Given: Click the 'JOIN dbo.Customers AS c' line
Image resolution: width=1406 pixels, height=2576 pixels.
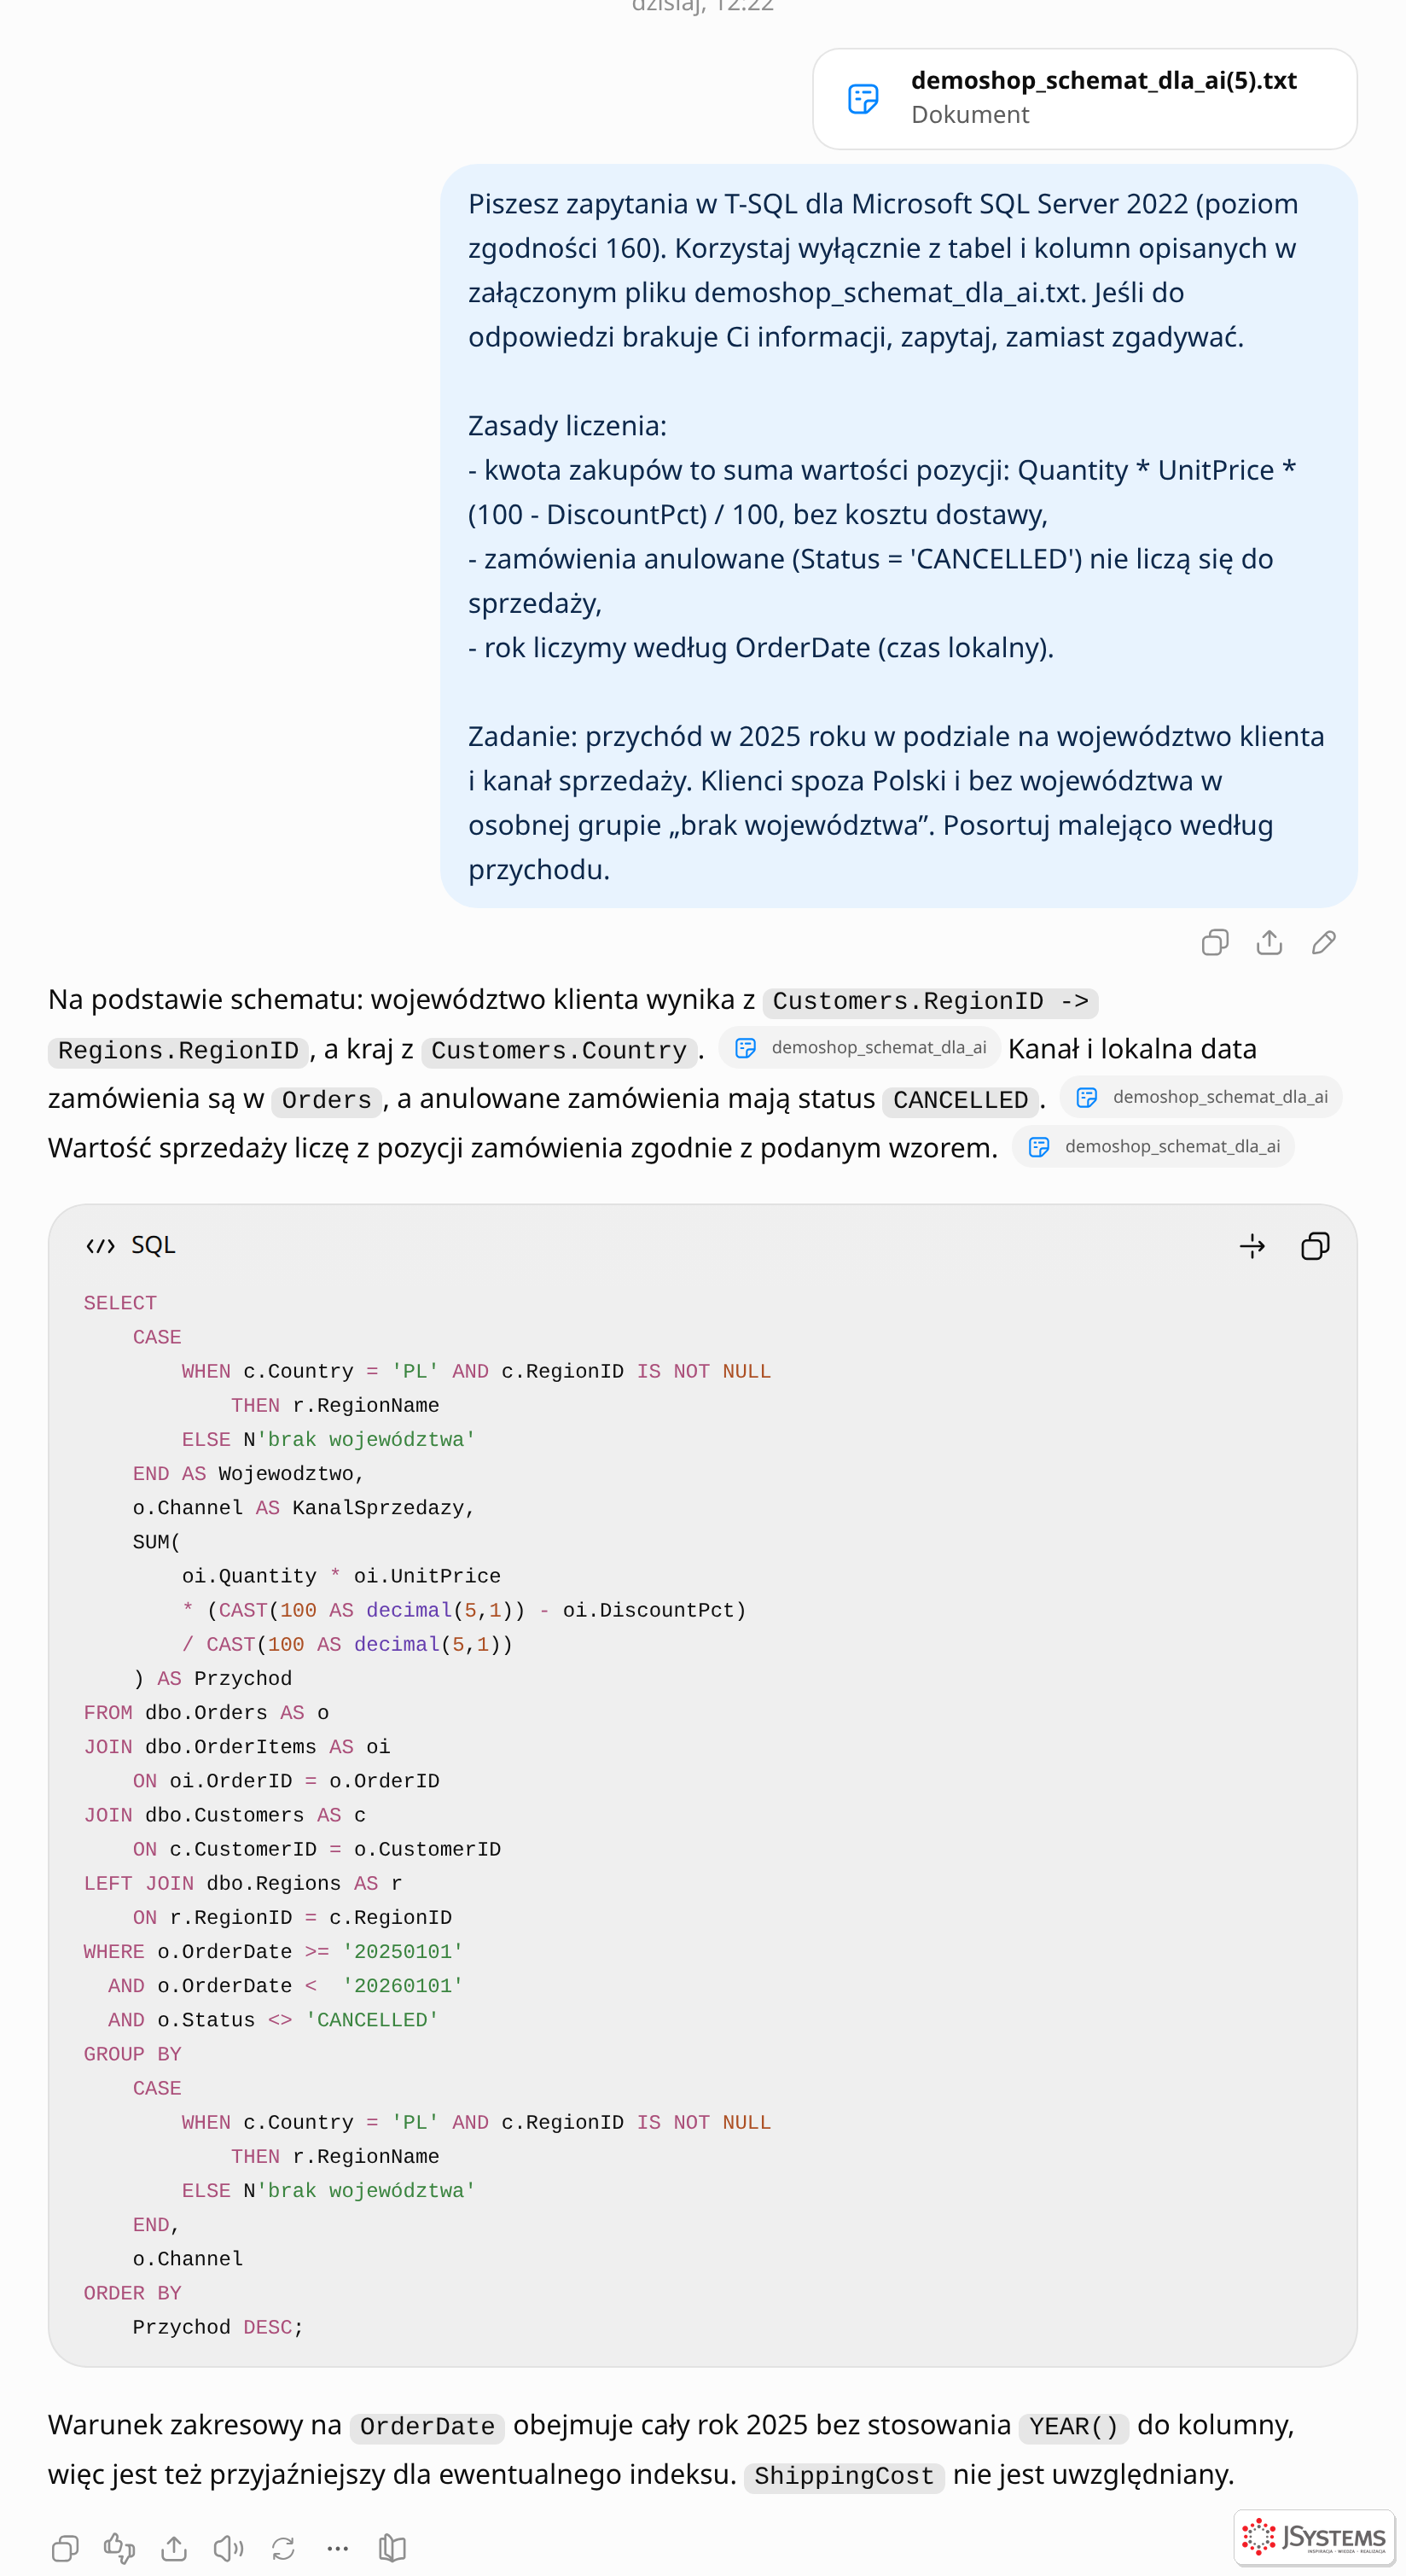Looking at the screenshot, I should pos(225,1815).
